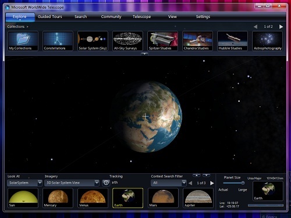This screenshot has height=218, width=291.
Task: Select the Jupiter thumbnail
Action: [x=198, y=198]
